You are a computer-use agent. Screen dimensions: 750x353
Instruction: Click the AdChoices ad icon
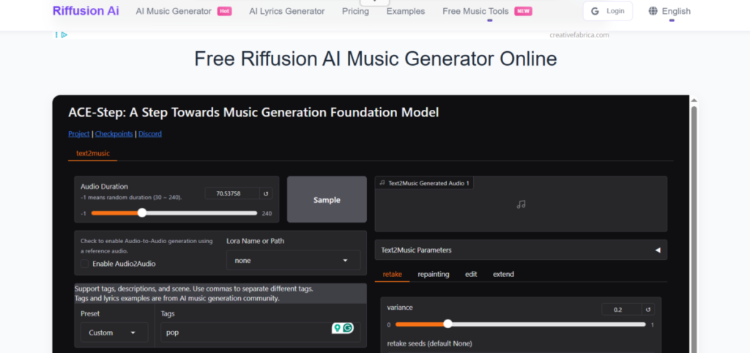(64, 35)
